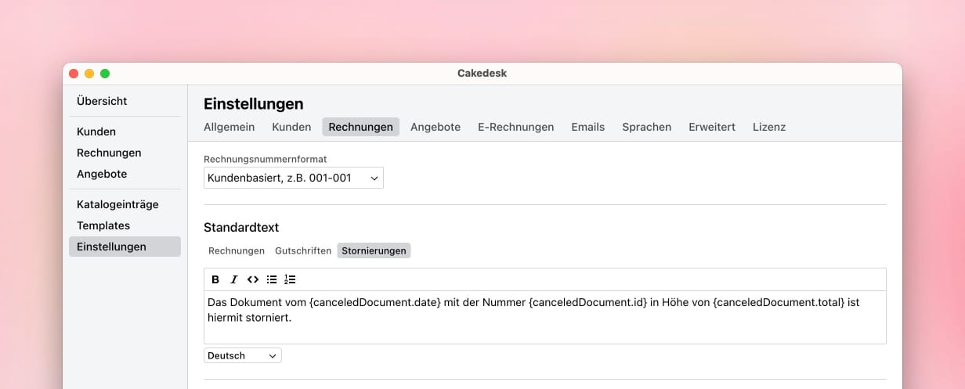Close the Cakedesk window with the red button
The width and height of the screenshot is (965, 389).
[x=74, y=74]
